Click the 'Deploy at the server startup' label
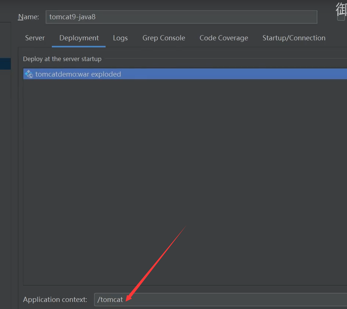 [62, 59]
